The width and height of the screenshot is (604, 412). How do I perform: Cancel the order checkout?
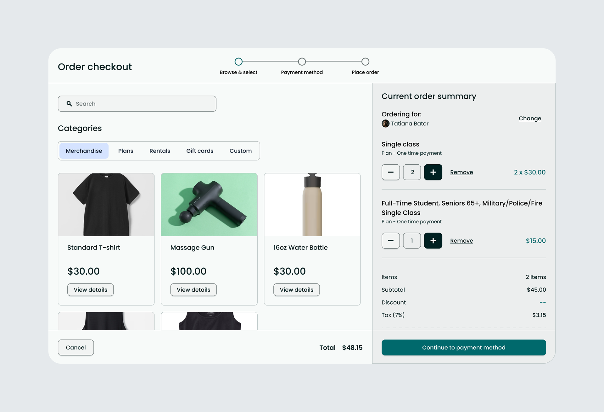[76, 348]
